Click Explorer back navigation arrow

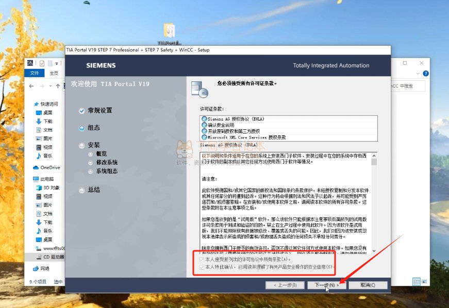coord(31,86)
